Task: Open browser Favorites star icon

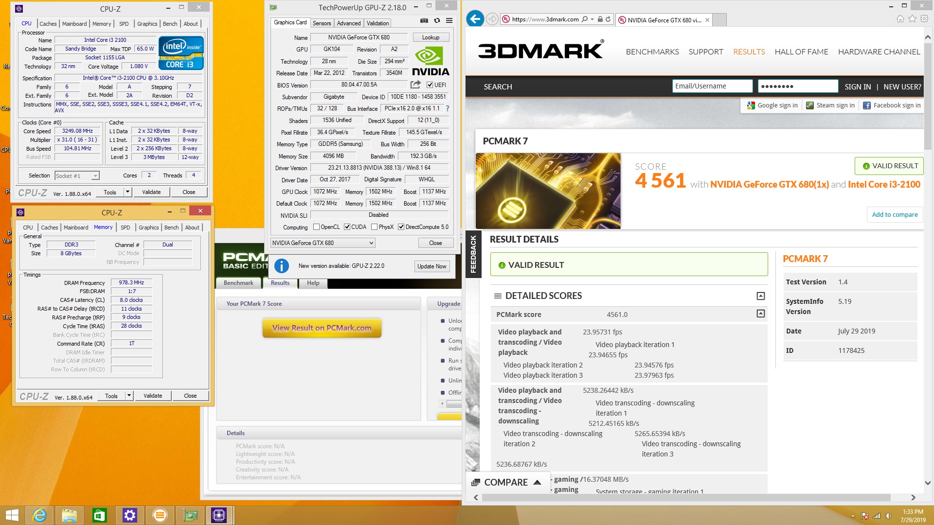Action: pyautogui.click(x=912, y=19)
